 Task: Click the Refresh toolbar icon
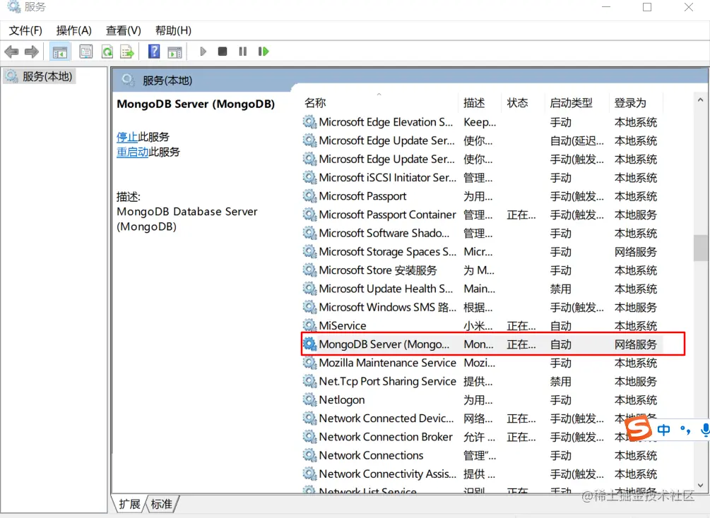tap(107, 52)
